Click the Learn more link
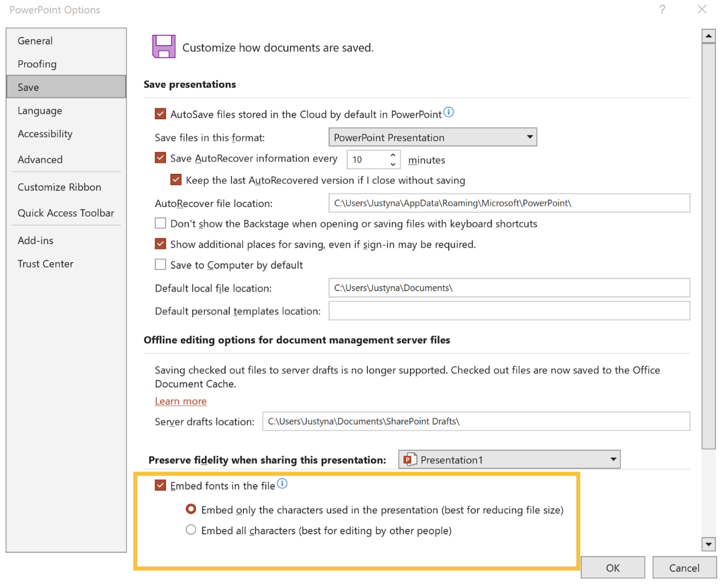Image resolution: width=725 pixels, height=584 pixels. (181, 401)
